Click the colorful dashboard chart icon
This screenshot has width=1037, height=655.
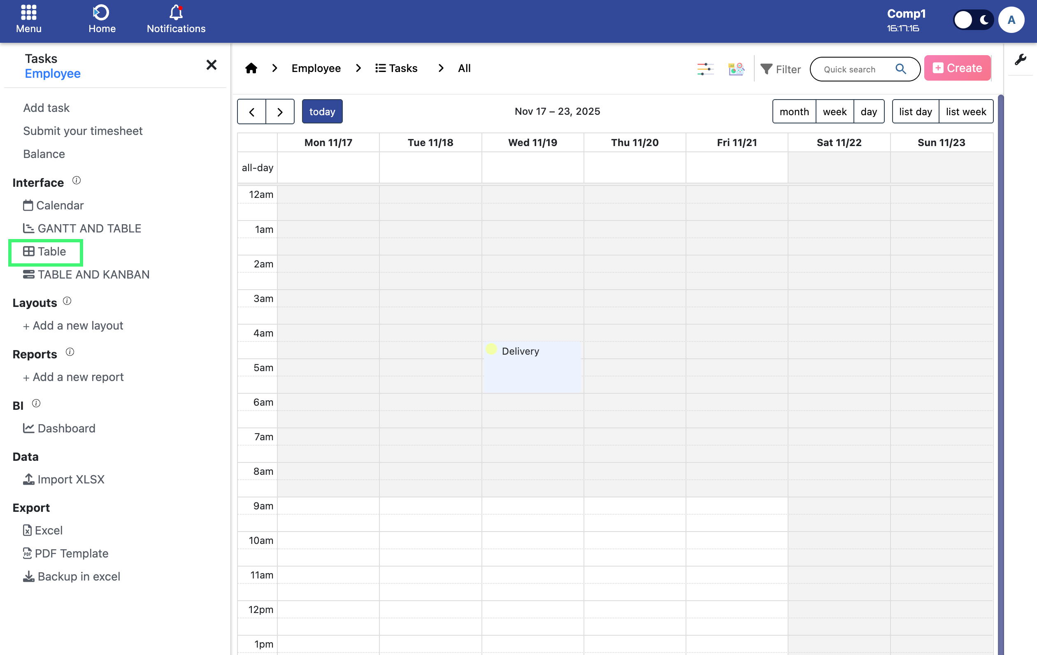click(736, 69)
